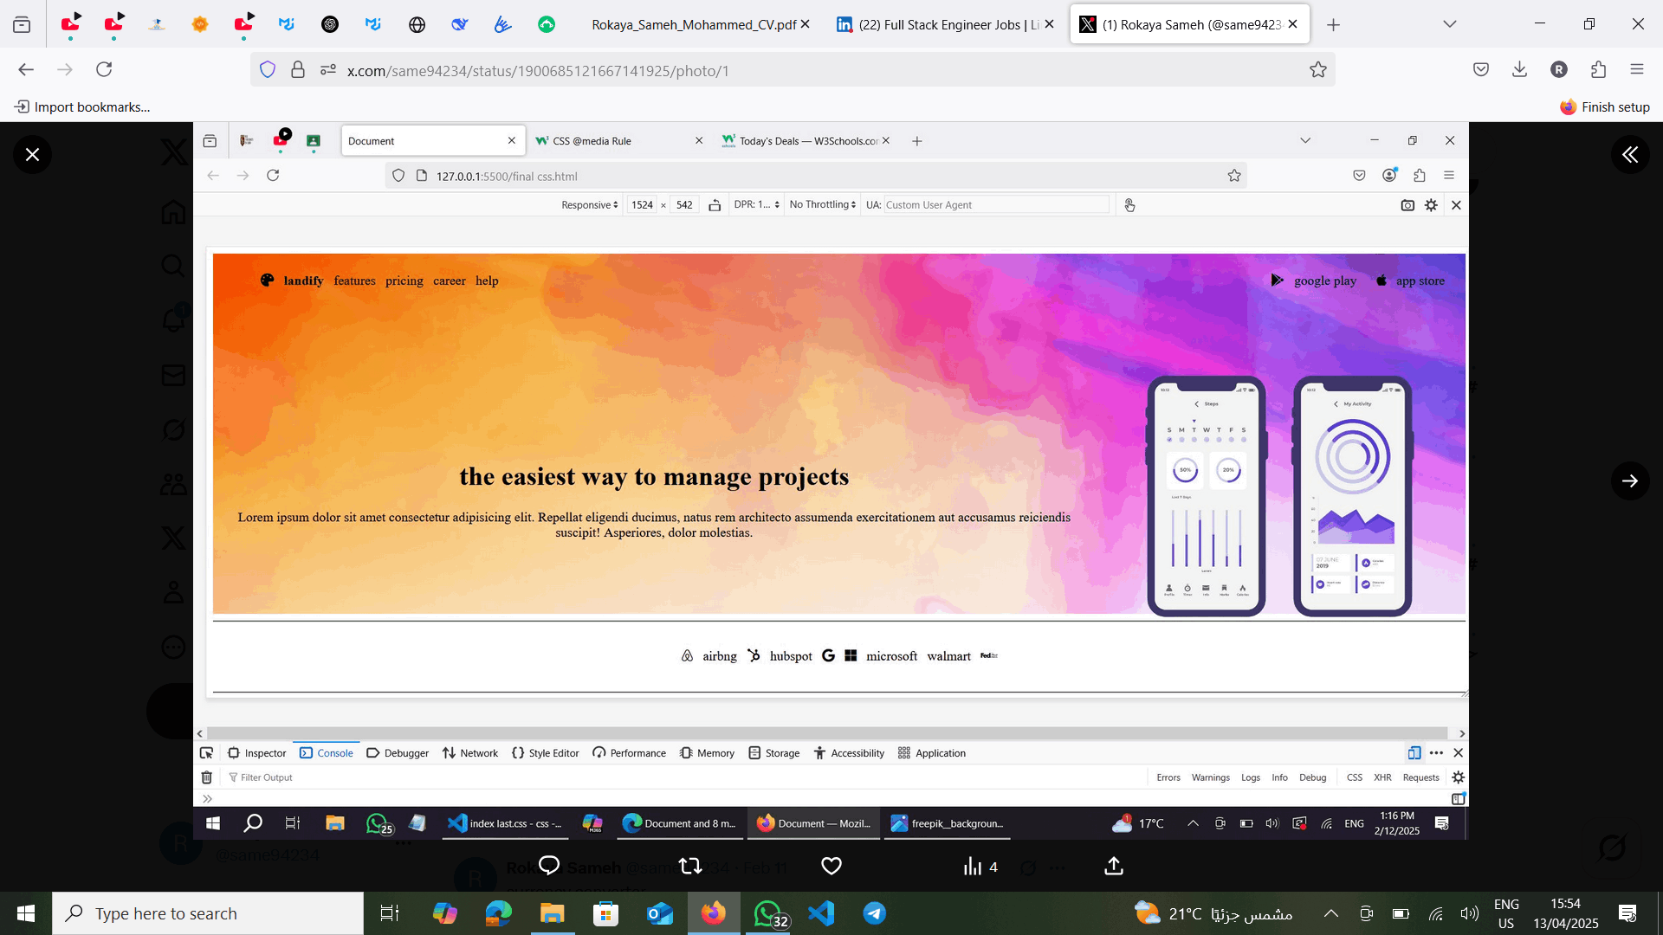Switch to Full Stack Engineer Jobs LinkedIn tab
The width and height of the screenshot is (1663, 935).
[x=940, y=24]
